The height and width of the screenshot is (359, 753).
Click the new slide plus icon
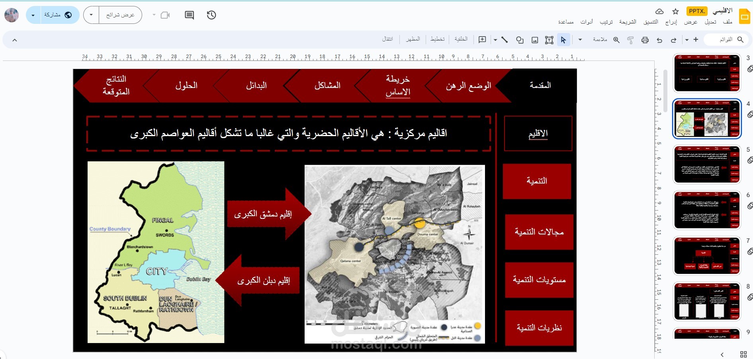point(696,39)
